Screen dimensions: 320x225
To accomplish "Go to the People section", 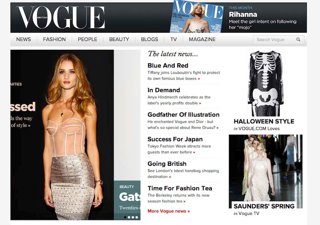I will 87,39.
